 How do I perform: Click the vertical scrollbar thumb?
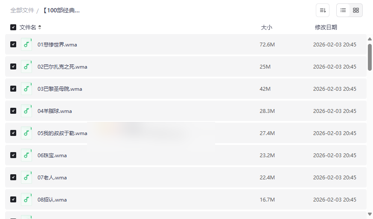coord(370,57)
